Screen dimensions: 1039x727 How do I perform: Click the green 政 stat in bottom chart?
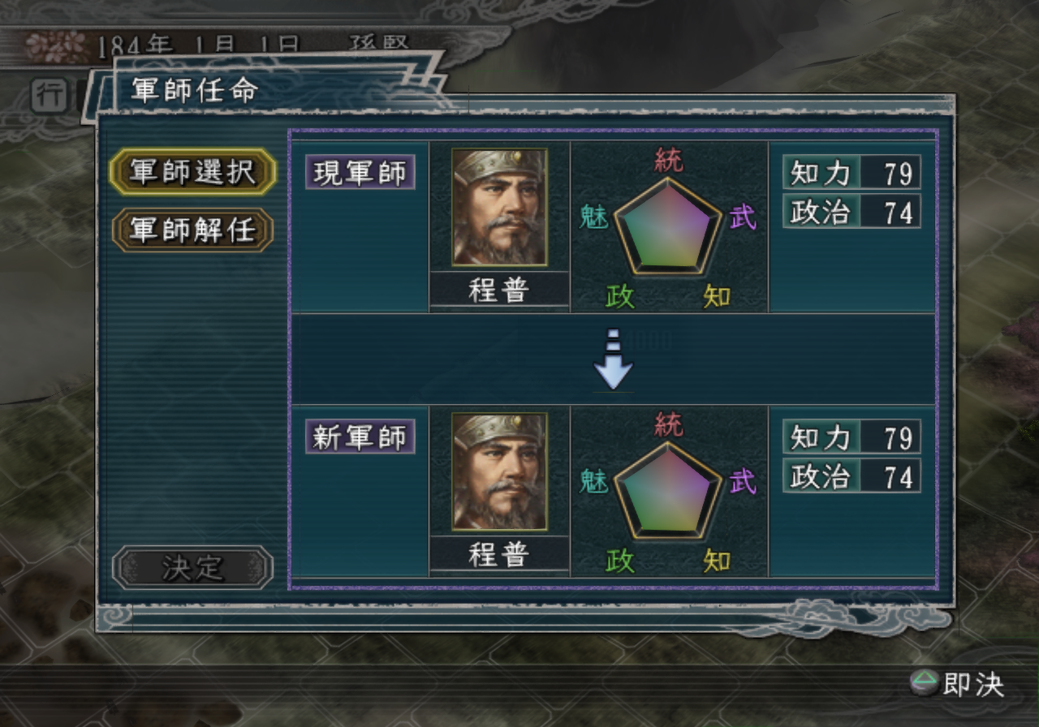pyautogui.click(x=620, y=561)
